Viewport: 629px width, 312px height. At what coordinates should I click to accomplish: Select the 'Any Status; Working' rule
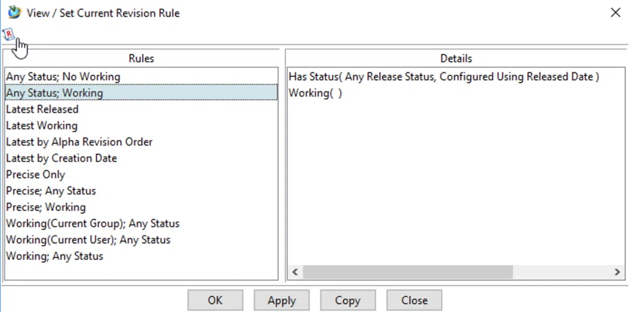click(x=141, y=93)
